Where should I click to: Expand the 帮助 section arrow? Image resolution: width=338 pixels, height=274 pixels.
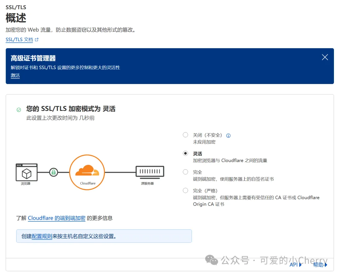(x=326, y=265)
